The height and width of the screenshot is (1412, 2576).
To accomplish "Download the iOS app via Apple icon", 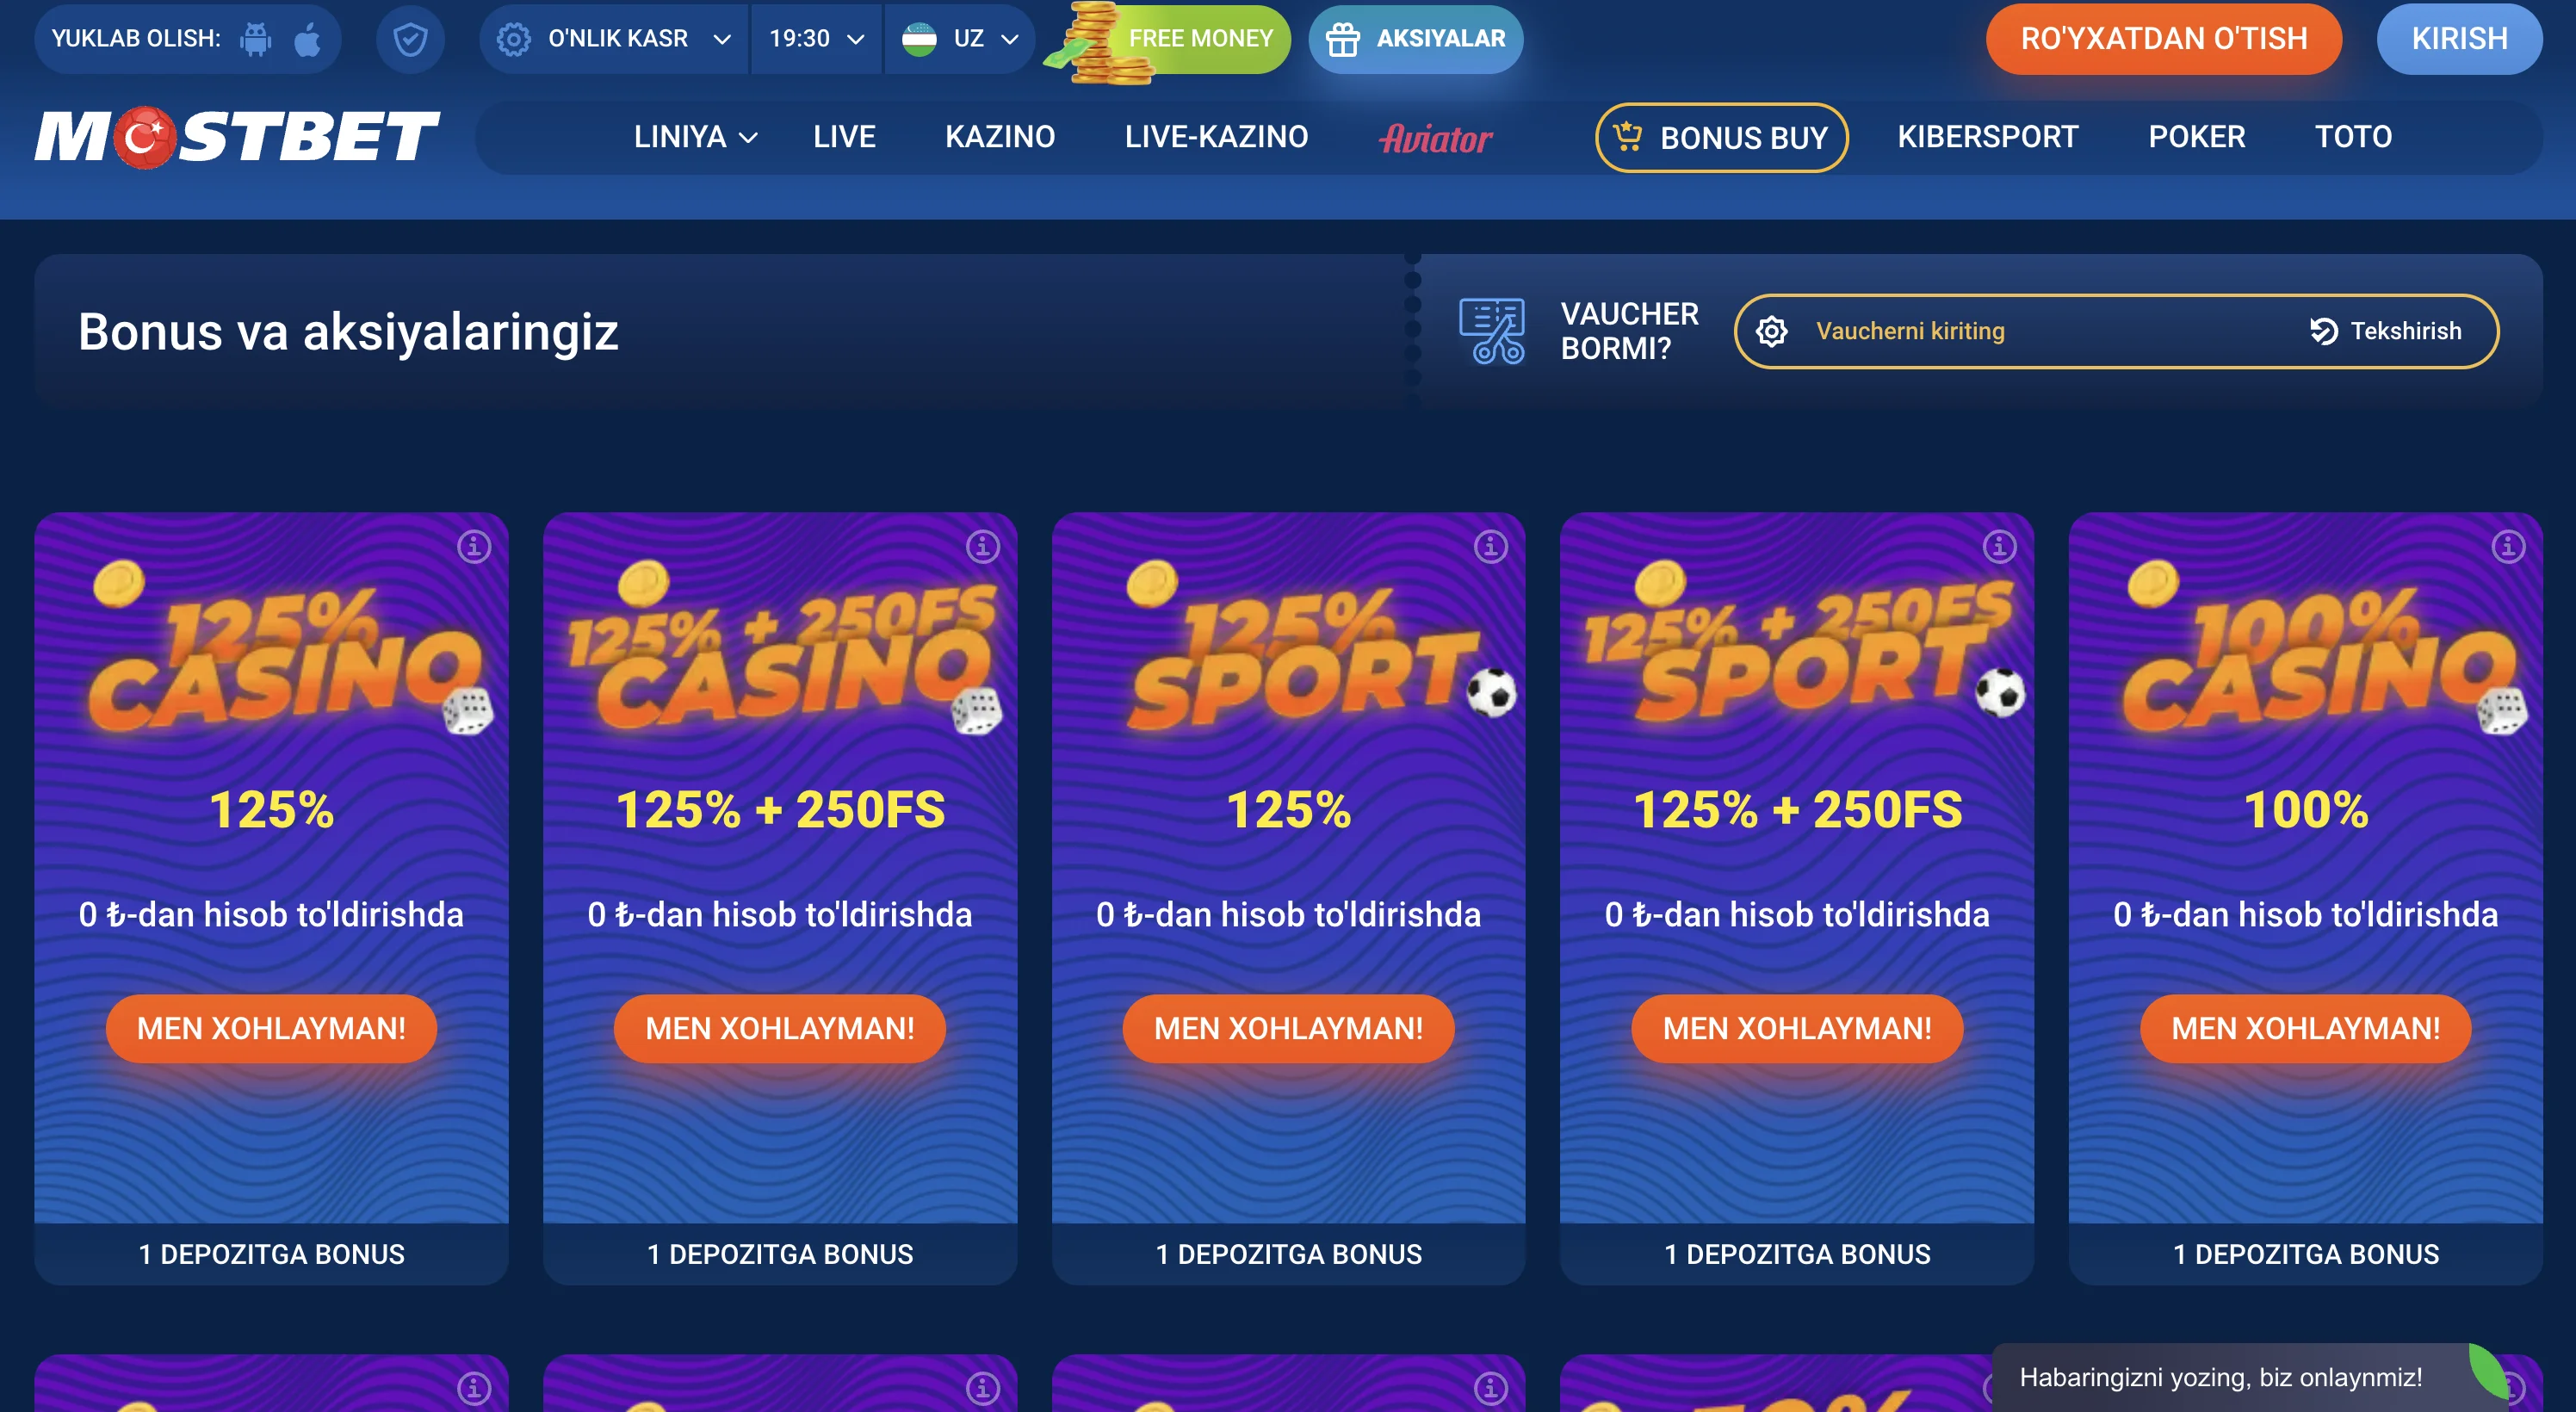I will pyautogui.click(x=307, y=39).
